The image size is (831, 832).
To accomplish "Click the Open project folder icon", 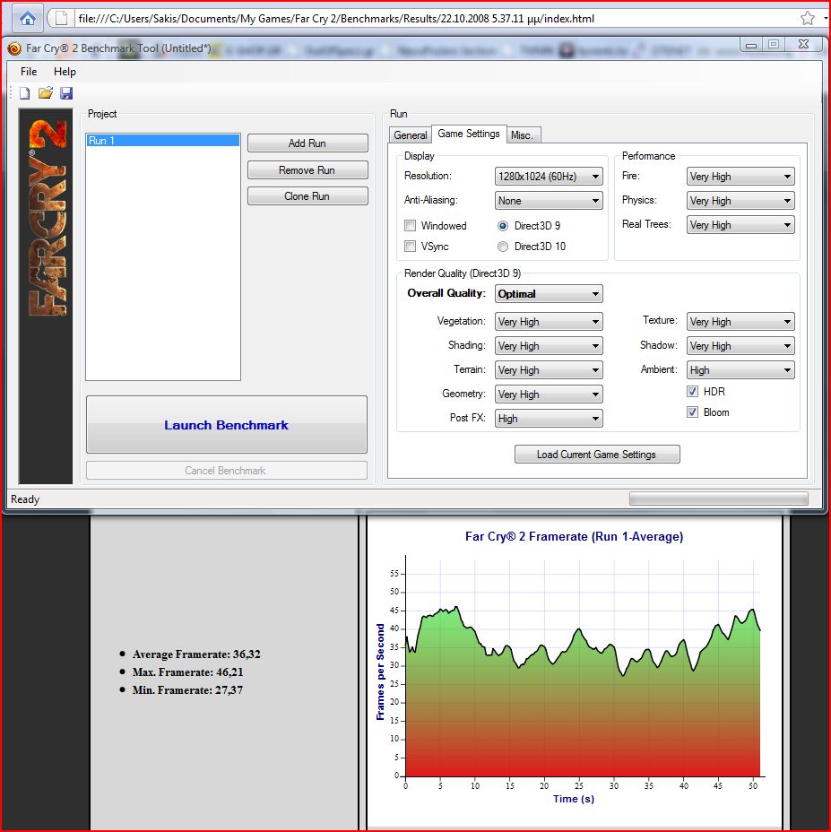I will [x=46, y=93].
